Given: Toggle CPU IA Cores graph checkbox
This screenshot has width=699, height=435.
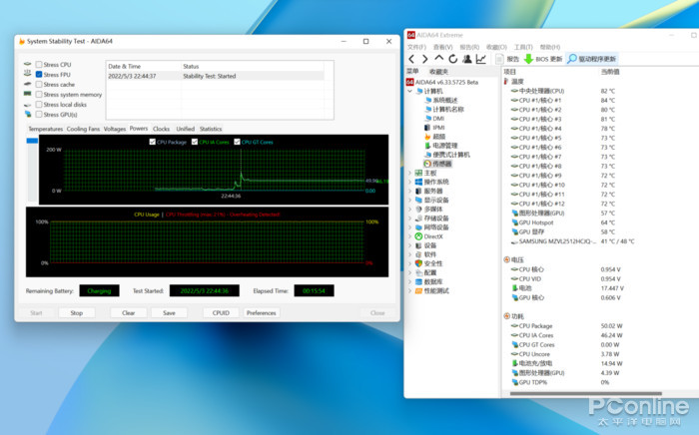Looking at the screenshot, I should [195, 142].
